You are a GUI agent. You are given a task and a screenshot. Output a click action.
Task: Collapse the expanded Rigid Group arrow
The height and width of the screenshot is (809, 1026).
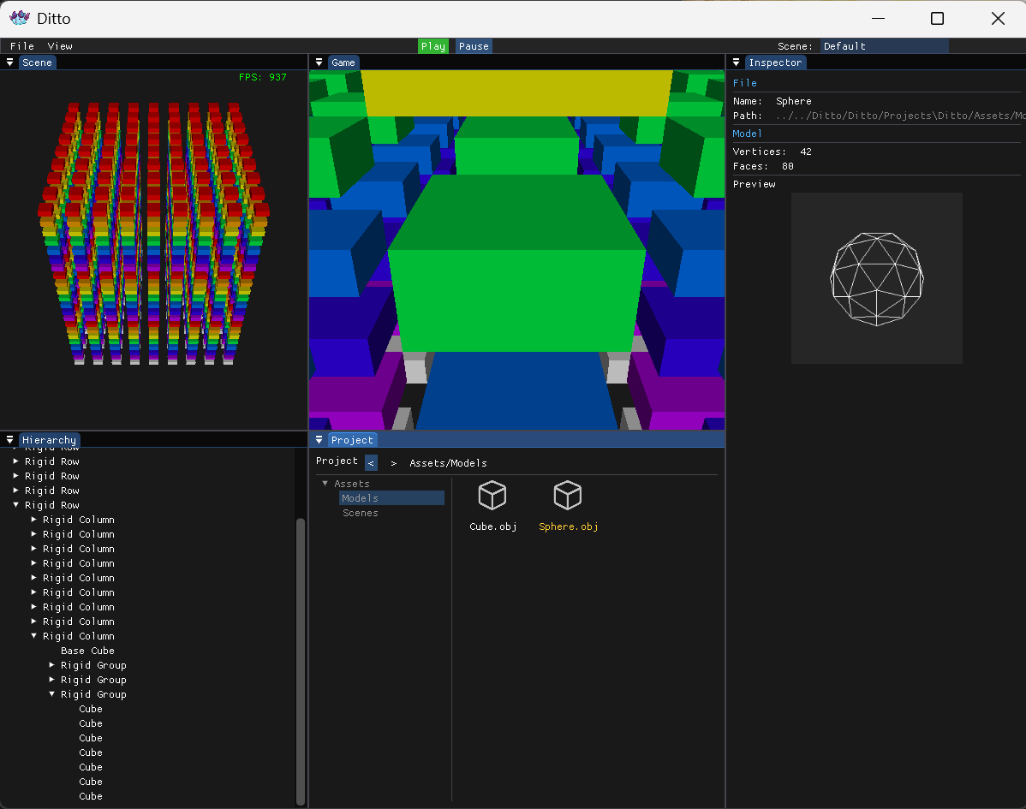52,694
